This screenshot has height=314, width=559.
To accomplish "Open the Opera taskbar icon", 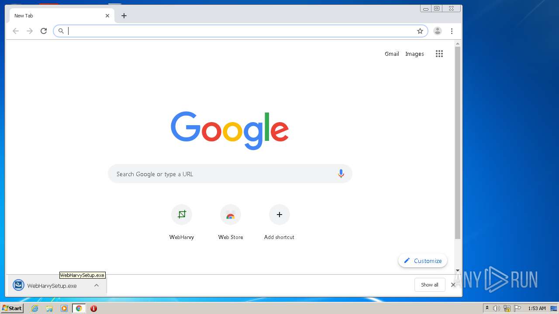I will (x=93, y=308).
